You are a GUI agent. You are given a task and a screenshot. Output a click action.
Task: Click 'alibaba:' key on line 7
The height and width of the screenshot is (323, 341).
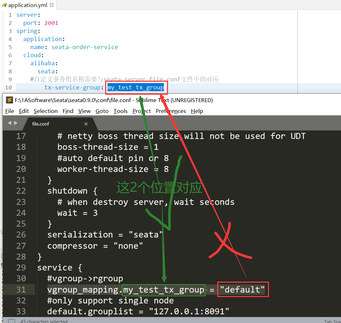pos(44,63)
